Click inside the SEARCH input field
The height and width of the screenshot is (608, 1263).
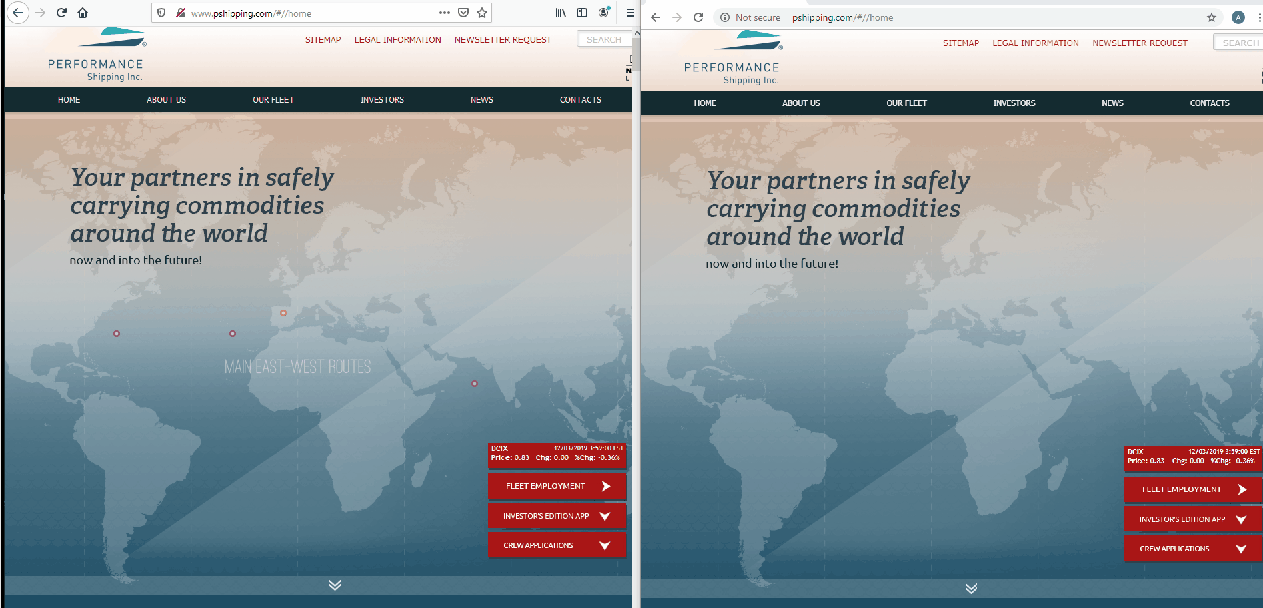point(603,39)
